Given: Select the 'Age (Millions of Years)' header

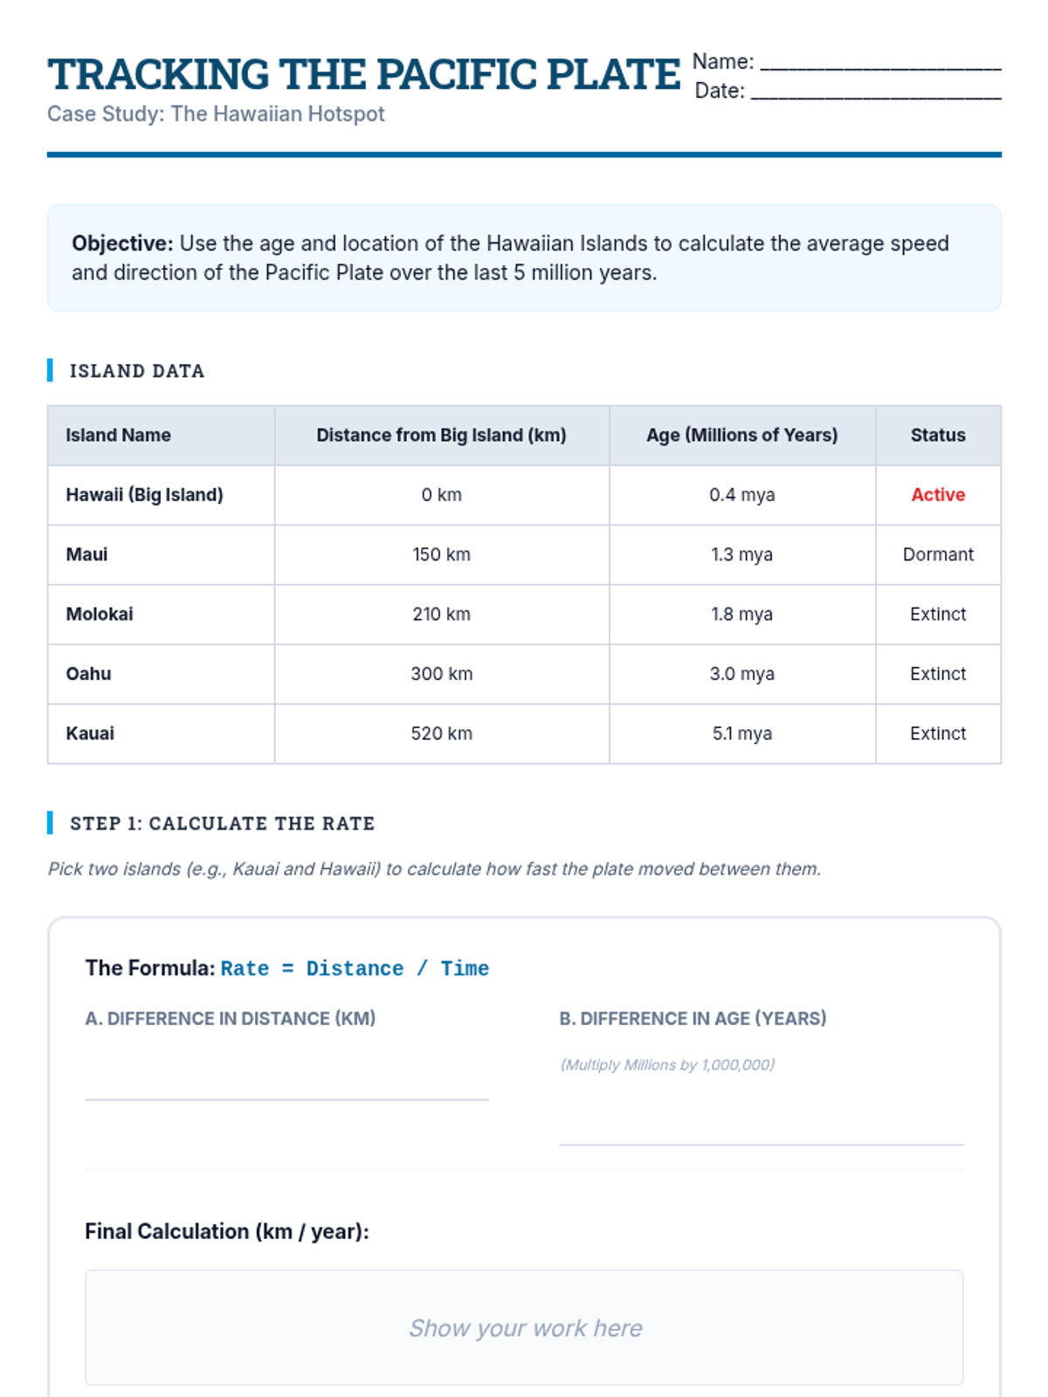Looking at the screenshot, I should [741, 435].
